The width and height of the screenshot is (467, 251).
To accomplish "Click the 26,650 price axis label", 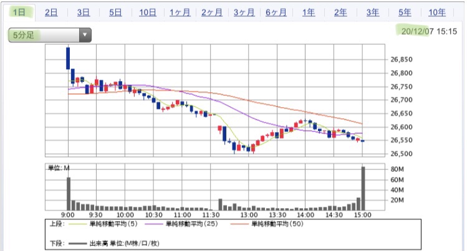I will (x=402, y=113).
